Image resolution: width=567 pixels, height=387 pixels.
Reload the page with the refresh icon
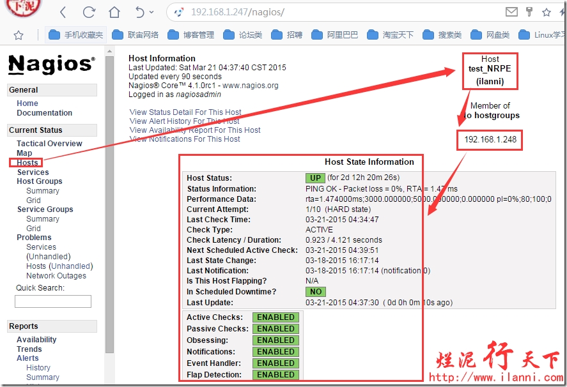coord(89,12)
